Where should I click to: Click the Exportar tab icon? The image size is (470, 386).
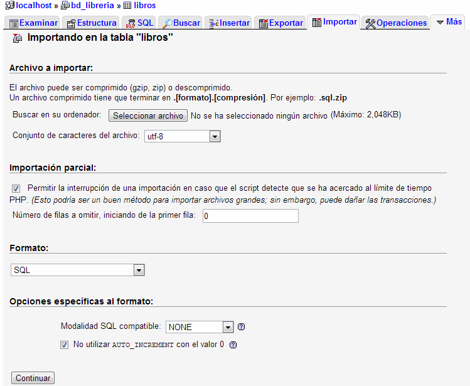coord(264,23)
